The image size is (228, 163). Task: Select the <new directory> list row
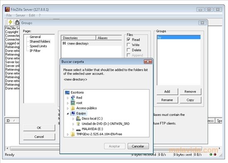click(91, 44)
